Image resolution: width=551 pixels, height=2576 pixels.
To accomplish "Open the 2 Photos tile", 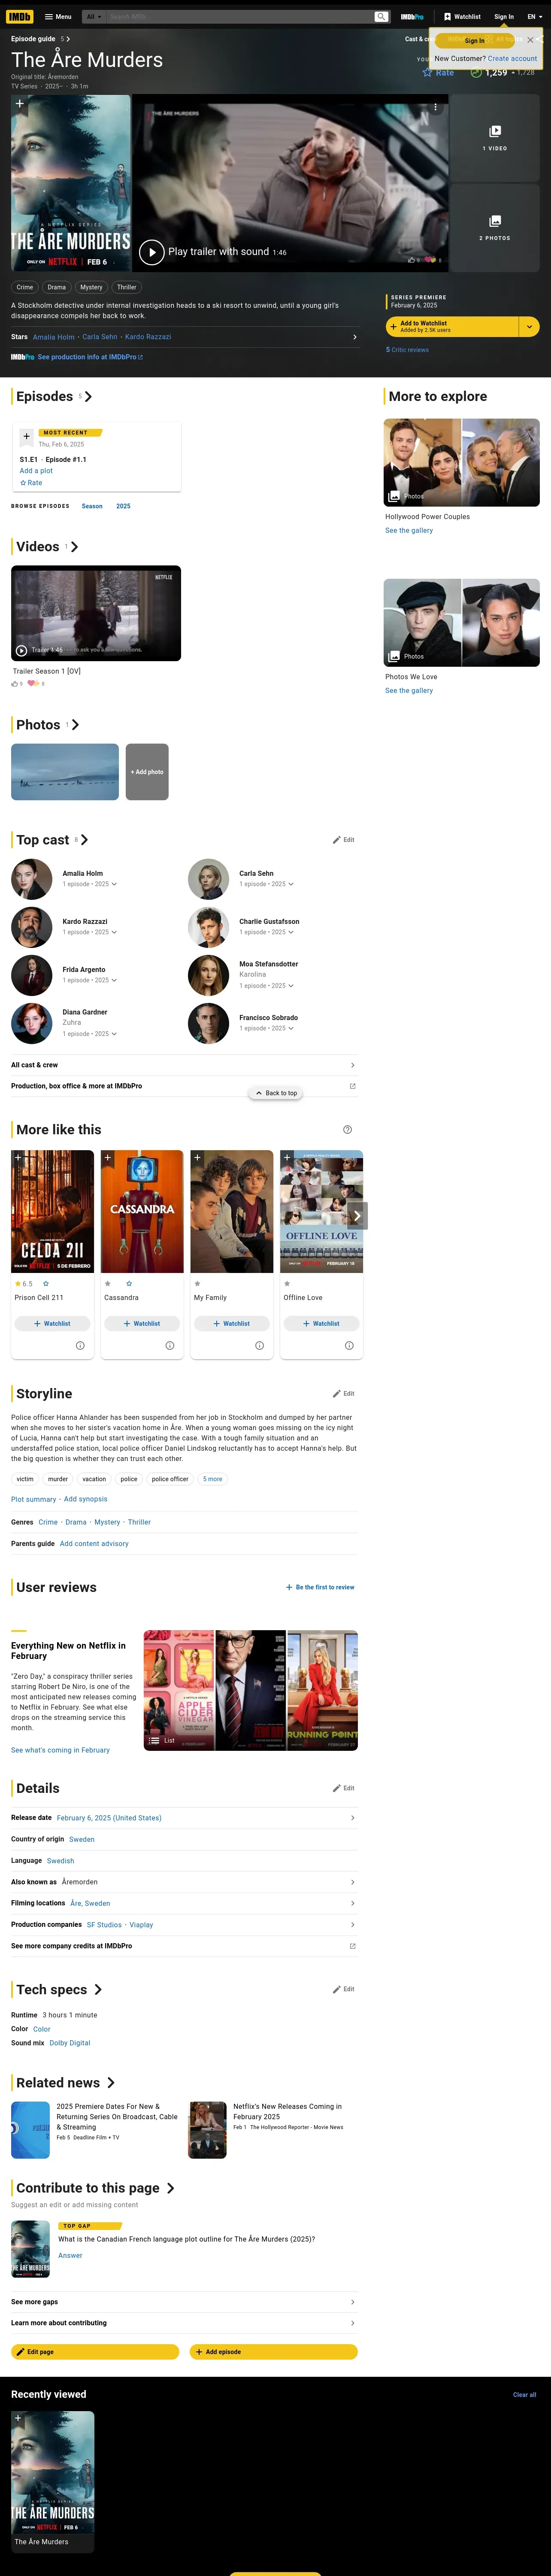I will [x=495, y=227].
